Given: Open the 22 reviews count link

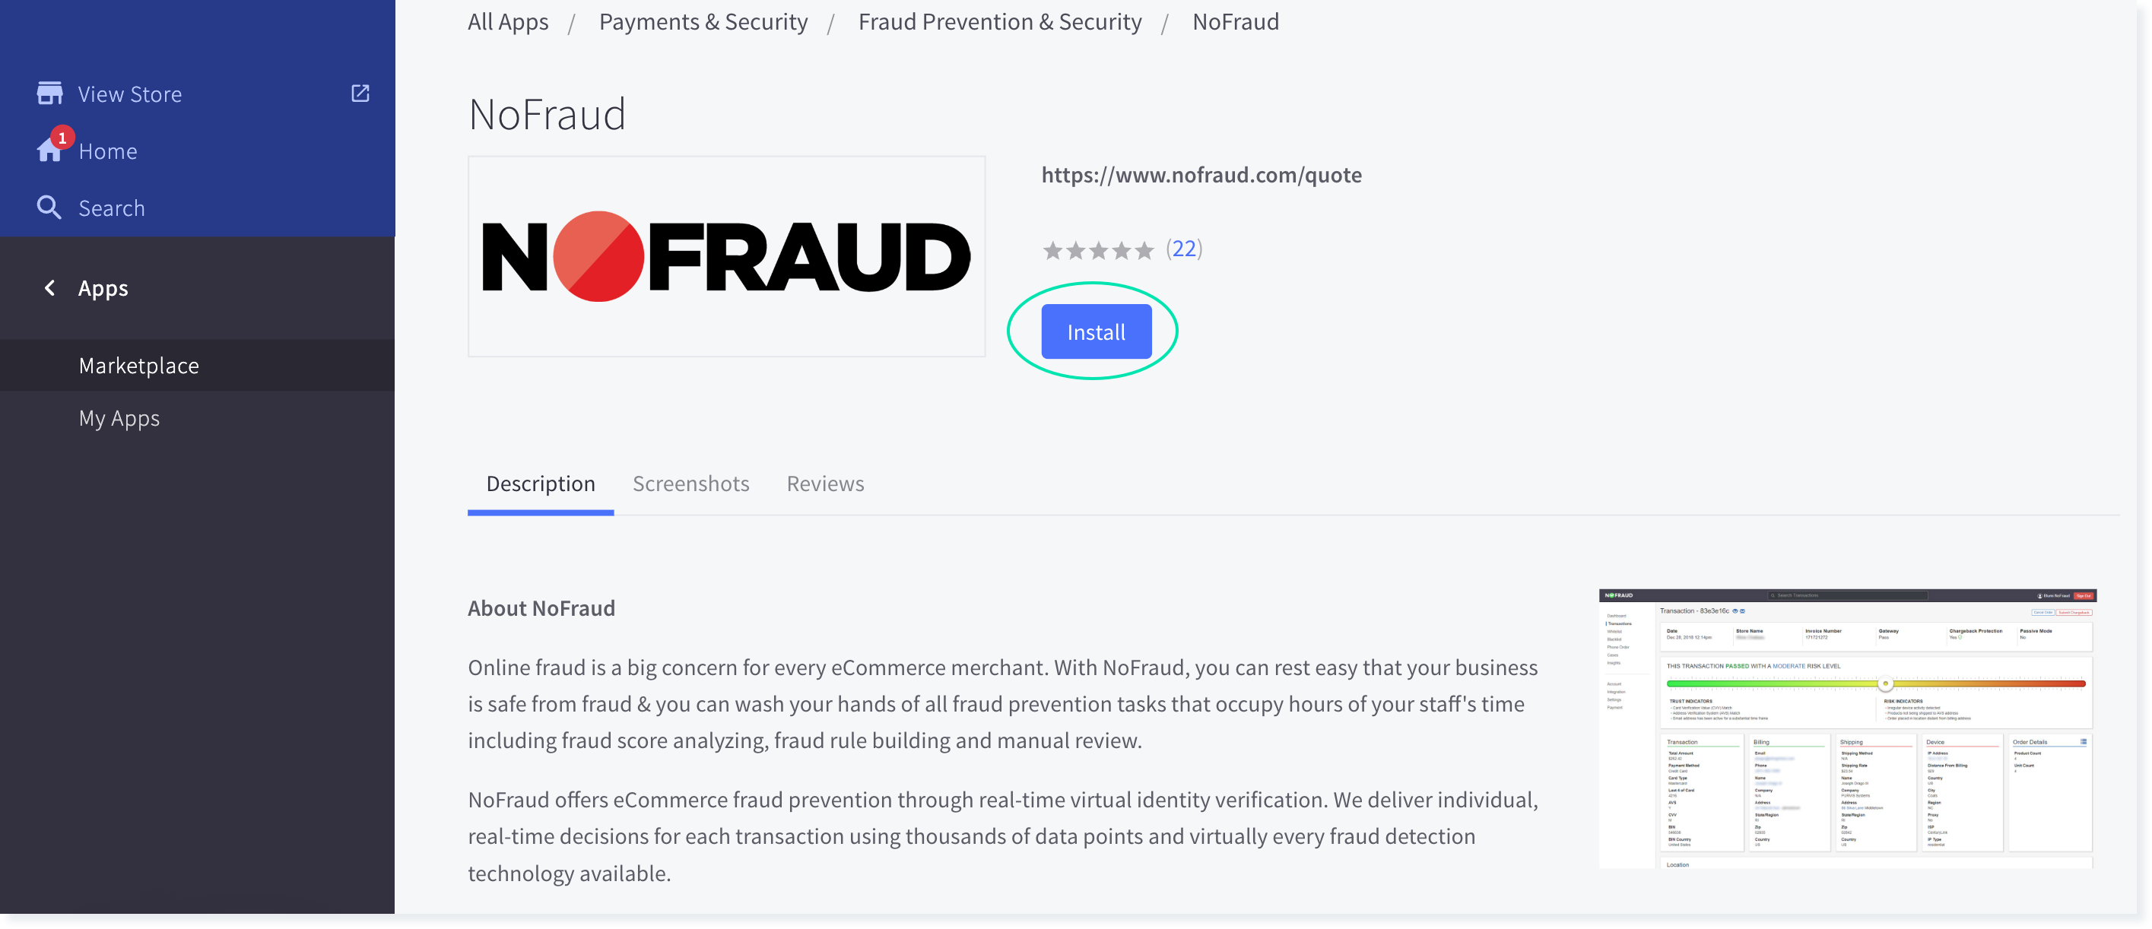Looking at the screenshot, I should click(x=1184, y=248).
